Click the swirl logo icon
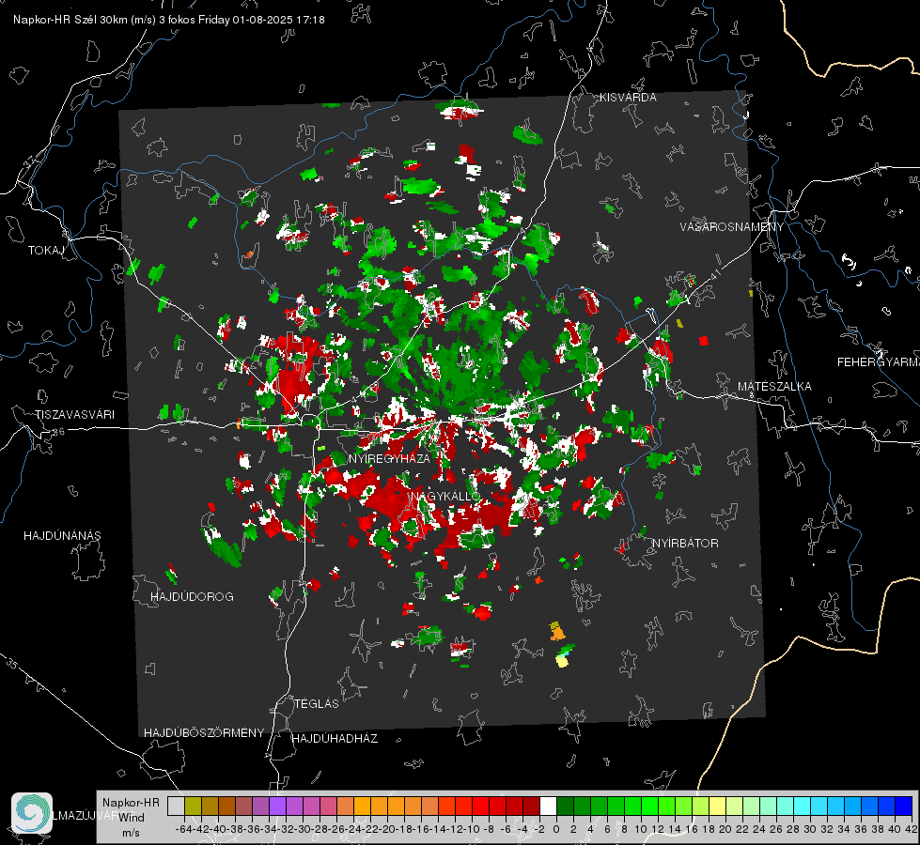Screen dimensions: 920x845 32,813
